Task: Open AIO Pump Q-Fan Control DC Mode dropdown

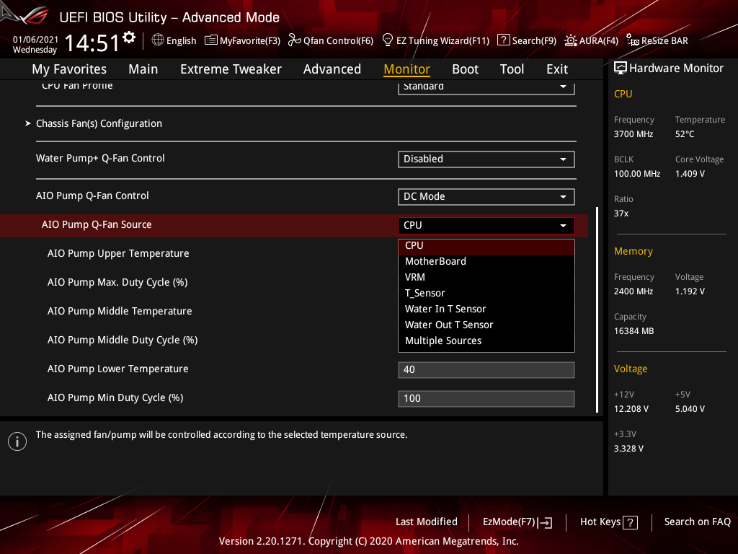Action: (x=486, y=196)
